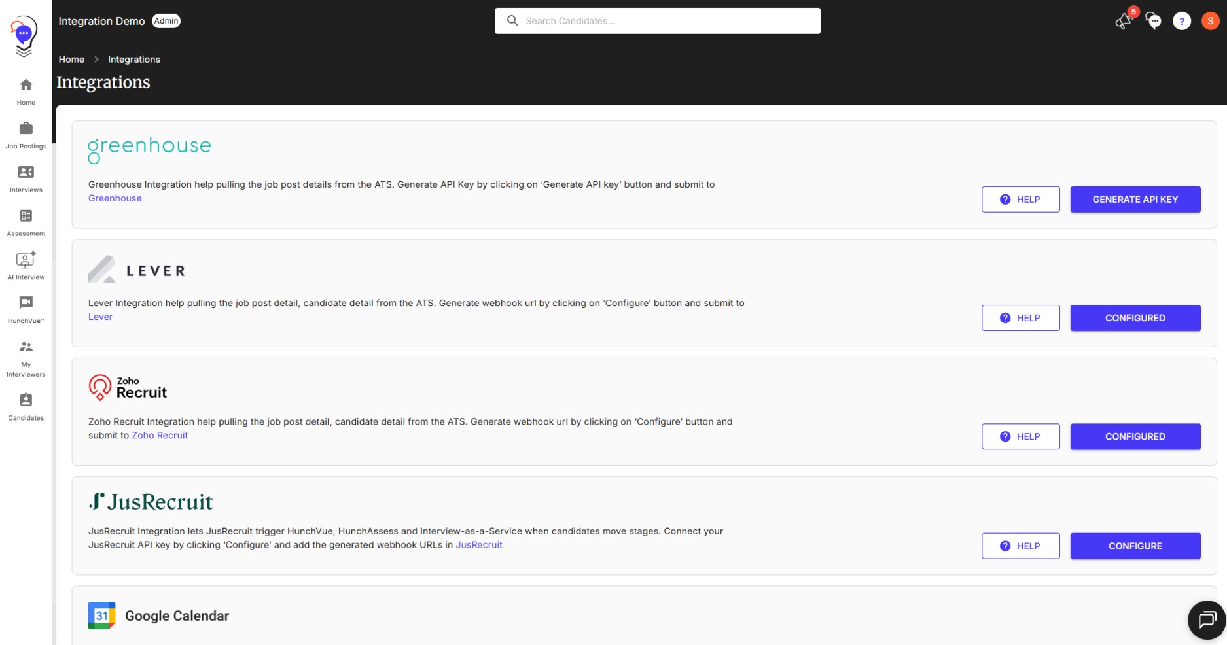Click Configured button for Lever

1135,318
